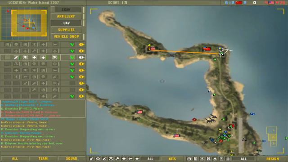
Task: Show ALL vehicles filter next to RESIGN
Action: point(243,159)
